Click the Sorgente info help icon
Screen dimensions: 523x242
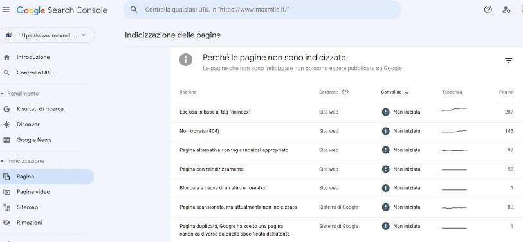coord(345,92)
